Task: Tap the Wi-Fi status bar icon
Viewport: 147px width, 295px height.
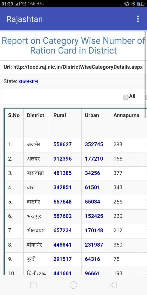Action: (x=23, y=4)
